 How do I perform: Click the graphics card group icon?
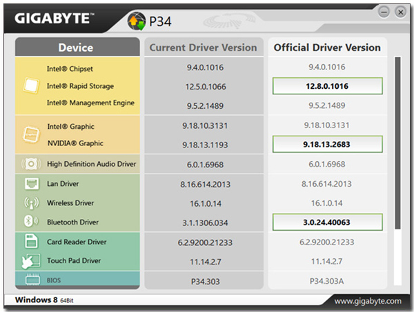(x=31, y=135)
